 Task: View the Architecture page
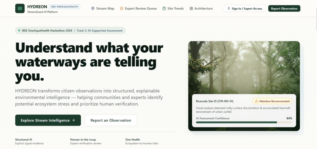(x=201, y=9)
